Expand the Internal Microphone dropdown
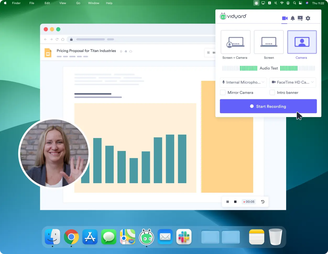This screenshot has width=328, height=254. tap(243, 82)
